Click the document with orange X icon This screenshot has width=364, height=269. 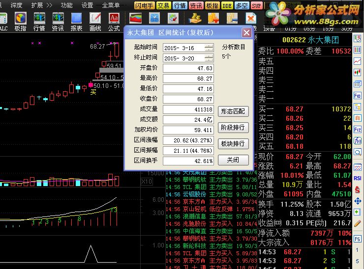pos(251,18)
